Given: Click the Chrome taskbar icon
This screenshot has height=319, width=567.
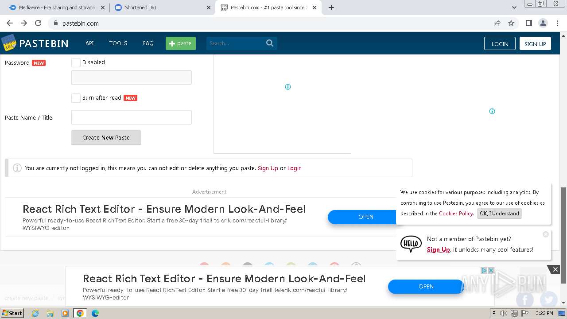Looking at the screenshot, I should tap(80, 313).
